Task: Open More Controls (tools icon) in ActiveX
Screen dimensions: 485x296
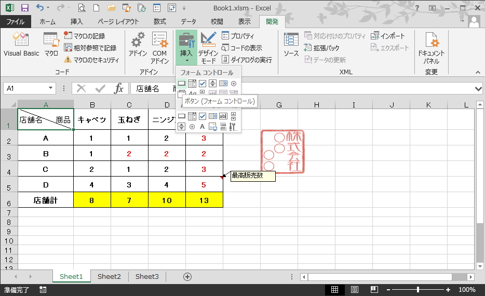Action: [233, 127]
